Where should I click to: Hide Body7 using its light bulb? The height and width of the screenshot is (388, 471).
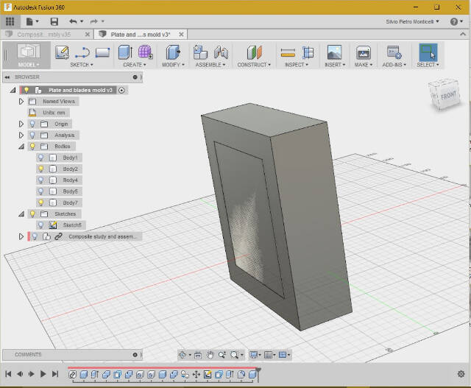(40, 202)
